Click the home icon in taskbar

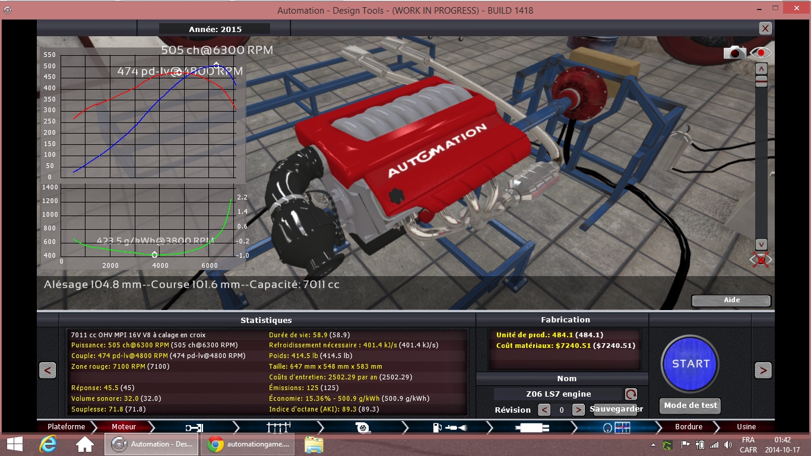pos(85,444)
